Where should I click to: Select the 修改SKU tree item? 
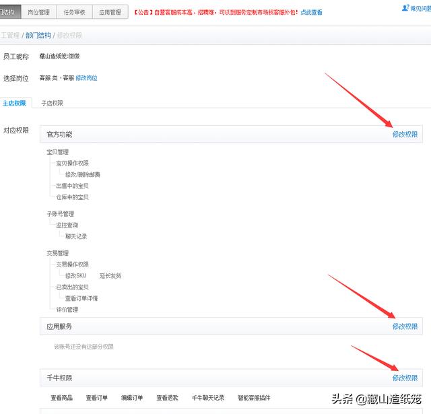coord(76,275)
